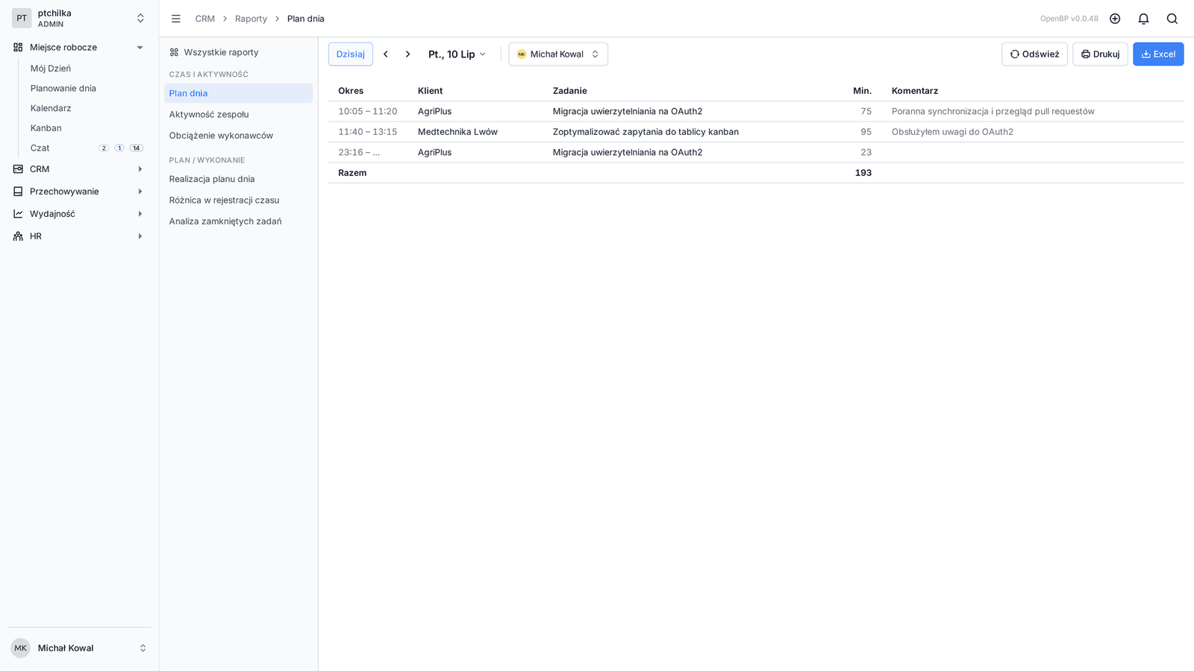This screenshot has width=1194, height=671.
Task: Go to next day arrow
Action: pyautogui.click(x=407, y=54)
